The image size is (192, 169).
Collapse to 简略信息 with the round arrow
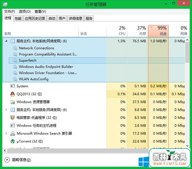pyautogui.click(x=7, y=160)
